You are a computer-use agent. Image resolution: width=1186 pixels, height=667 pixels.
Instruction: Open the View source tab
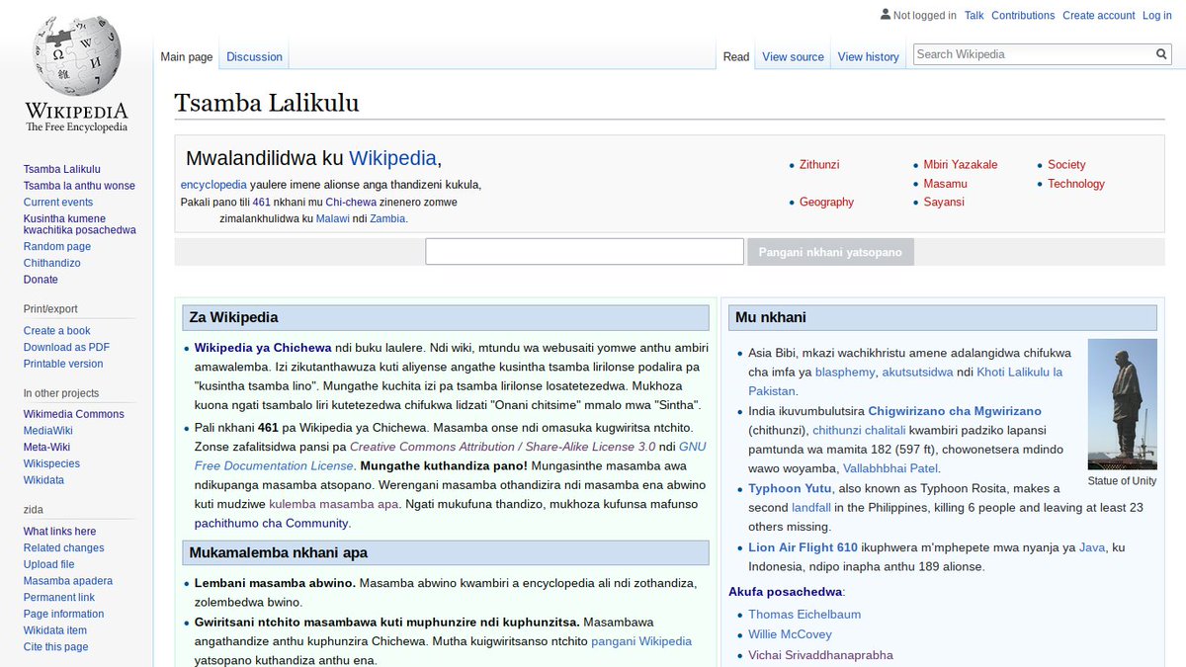click(793, 56)
